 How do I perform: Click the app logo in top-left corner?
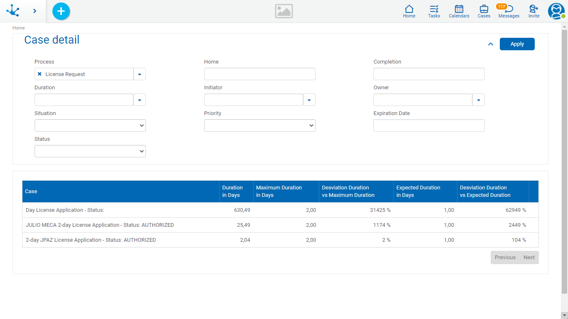coord(14,11)
